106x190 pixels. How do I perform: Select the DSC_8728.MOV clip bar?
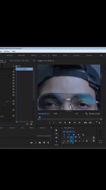point(24,69)
